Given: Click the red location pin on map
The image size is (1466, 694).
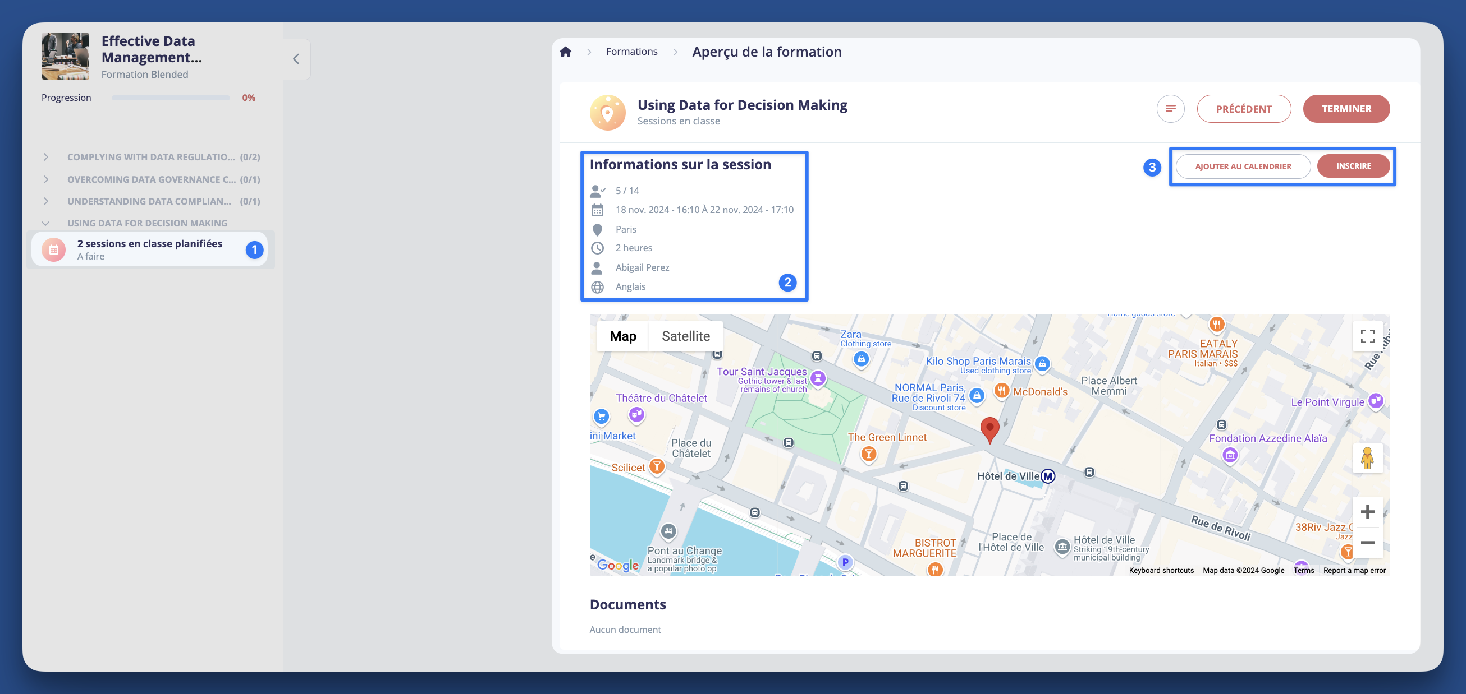Looking at the screenshot, I should coord(989,428).
